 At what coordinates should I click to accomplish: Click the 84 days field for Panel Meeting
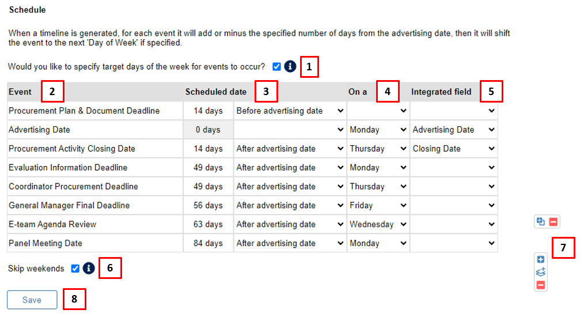208,243
